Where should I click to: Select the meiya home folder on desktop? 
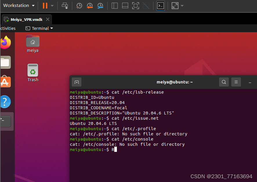(x=33, y=44)
